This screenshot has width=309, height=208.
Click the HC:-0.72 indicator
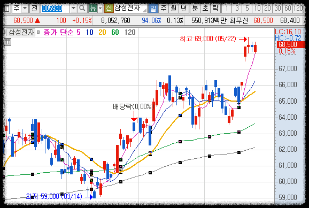click(288, 38)
